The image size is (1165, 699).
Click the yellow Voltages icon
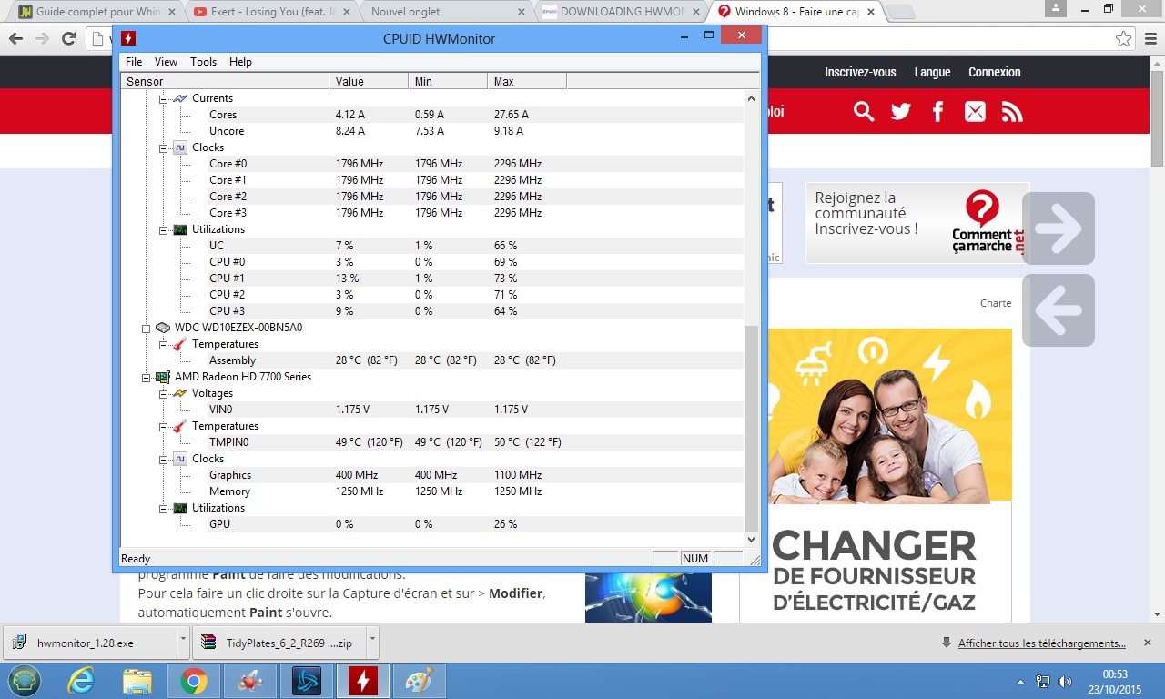[180, 393]
